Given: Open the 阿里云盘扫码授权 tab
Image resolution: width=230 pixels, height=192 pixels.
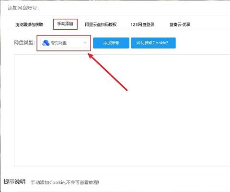Looking at the screenshot, I should 101,24.
